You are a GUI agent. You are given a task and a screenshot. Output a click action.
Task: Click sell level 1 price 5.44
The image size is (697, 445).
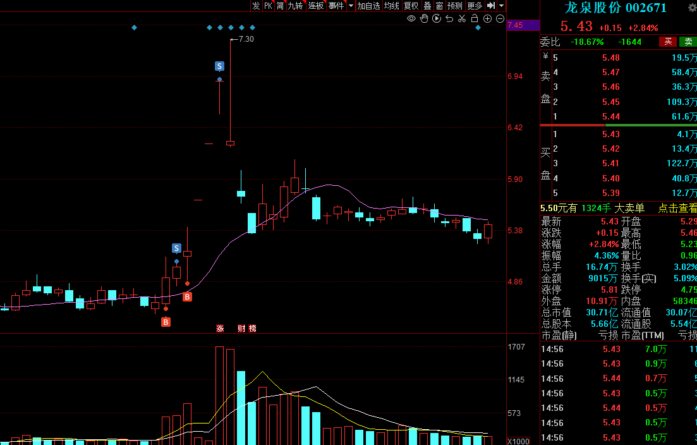click(611, 116)
